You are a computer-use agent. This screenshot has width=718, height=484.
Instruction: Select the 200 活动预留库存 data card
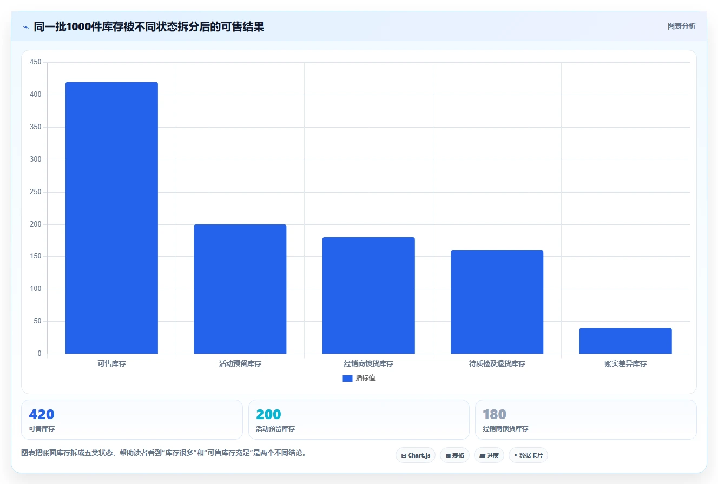point(359,420)
